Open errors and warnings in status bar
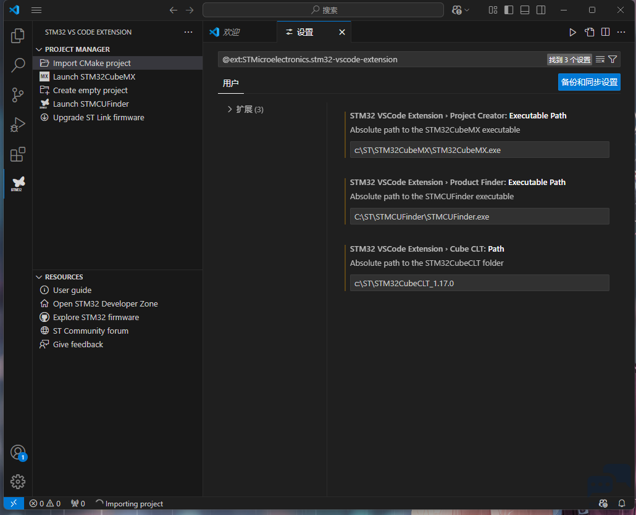The height and width of the screenshot is (515, 636). click(45, 503)
